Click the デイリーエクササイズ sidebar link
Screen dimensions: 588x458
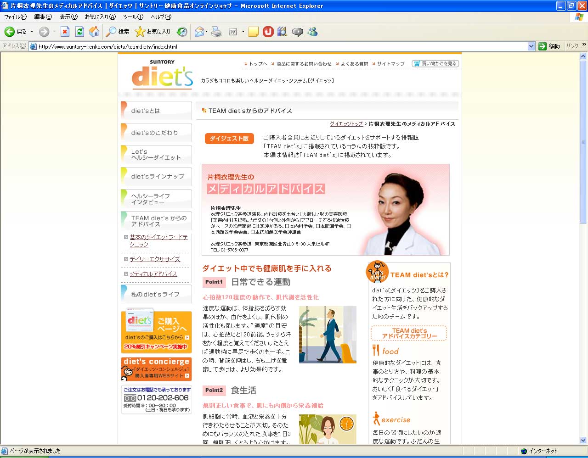click(155, 259)
